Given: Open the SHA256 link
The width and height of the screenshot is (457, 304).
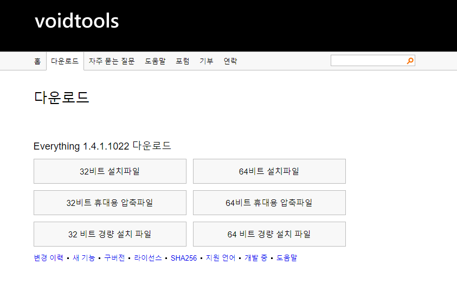Looking at the screenshot, I should (184, 258).
